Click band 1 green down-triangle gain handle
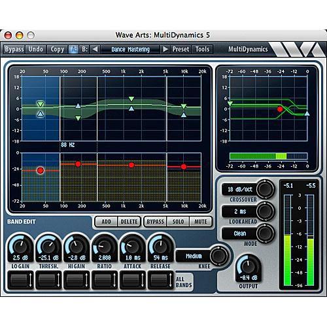 pyautogui.click(x=41, y=104)
